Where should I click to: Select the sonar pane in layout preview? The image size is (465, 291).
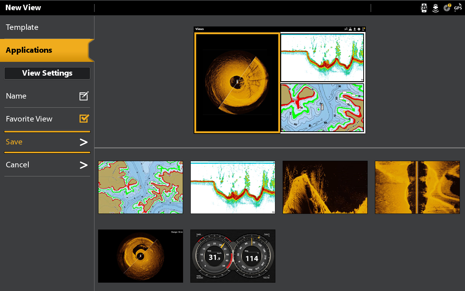[322, 58]
